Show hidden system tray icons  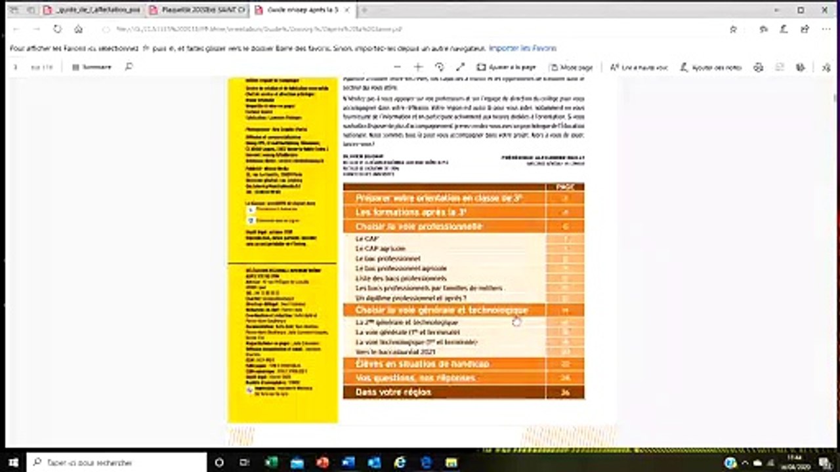coord(746,462)
